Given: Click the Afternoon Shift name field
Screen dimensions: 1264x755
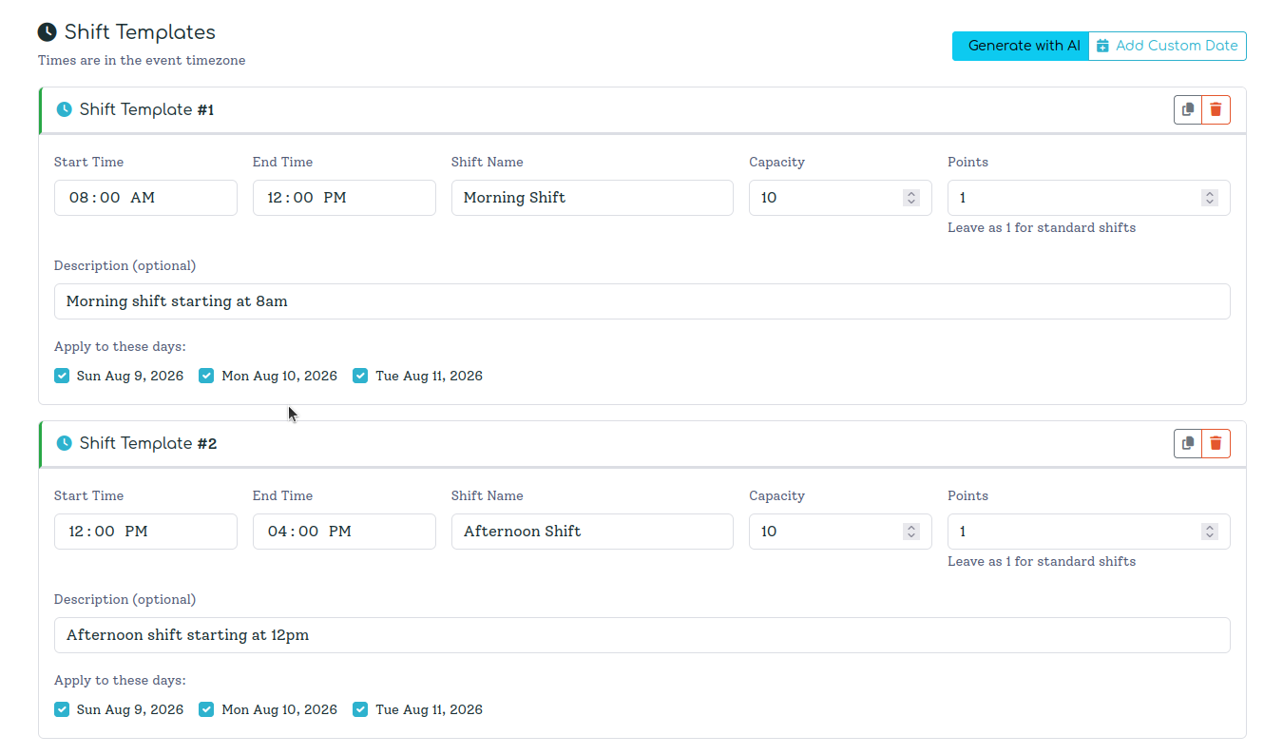Looking at the screenshot, I should [591, 531].
